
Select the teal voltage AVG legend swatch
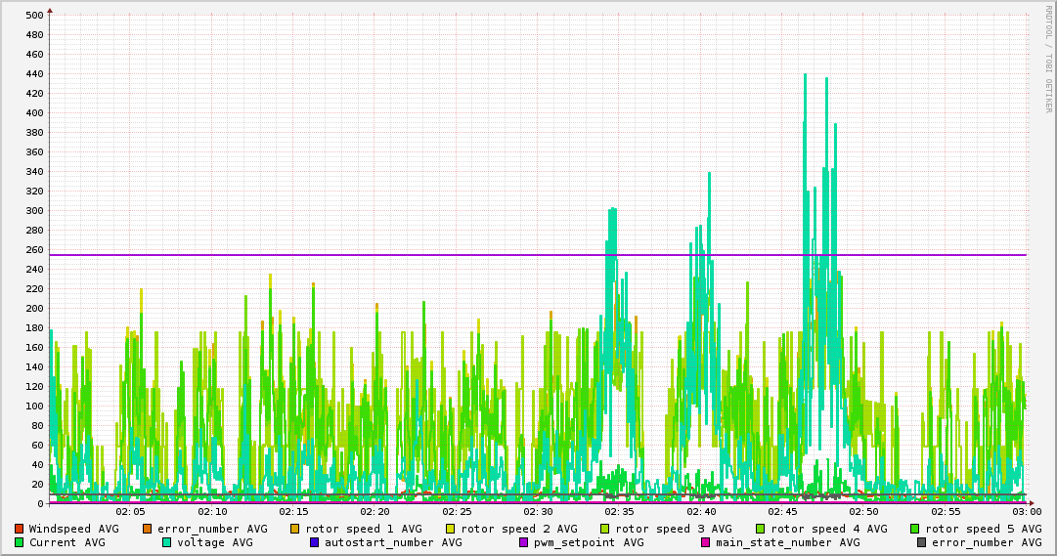pos(166,542)
